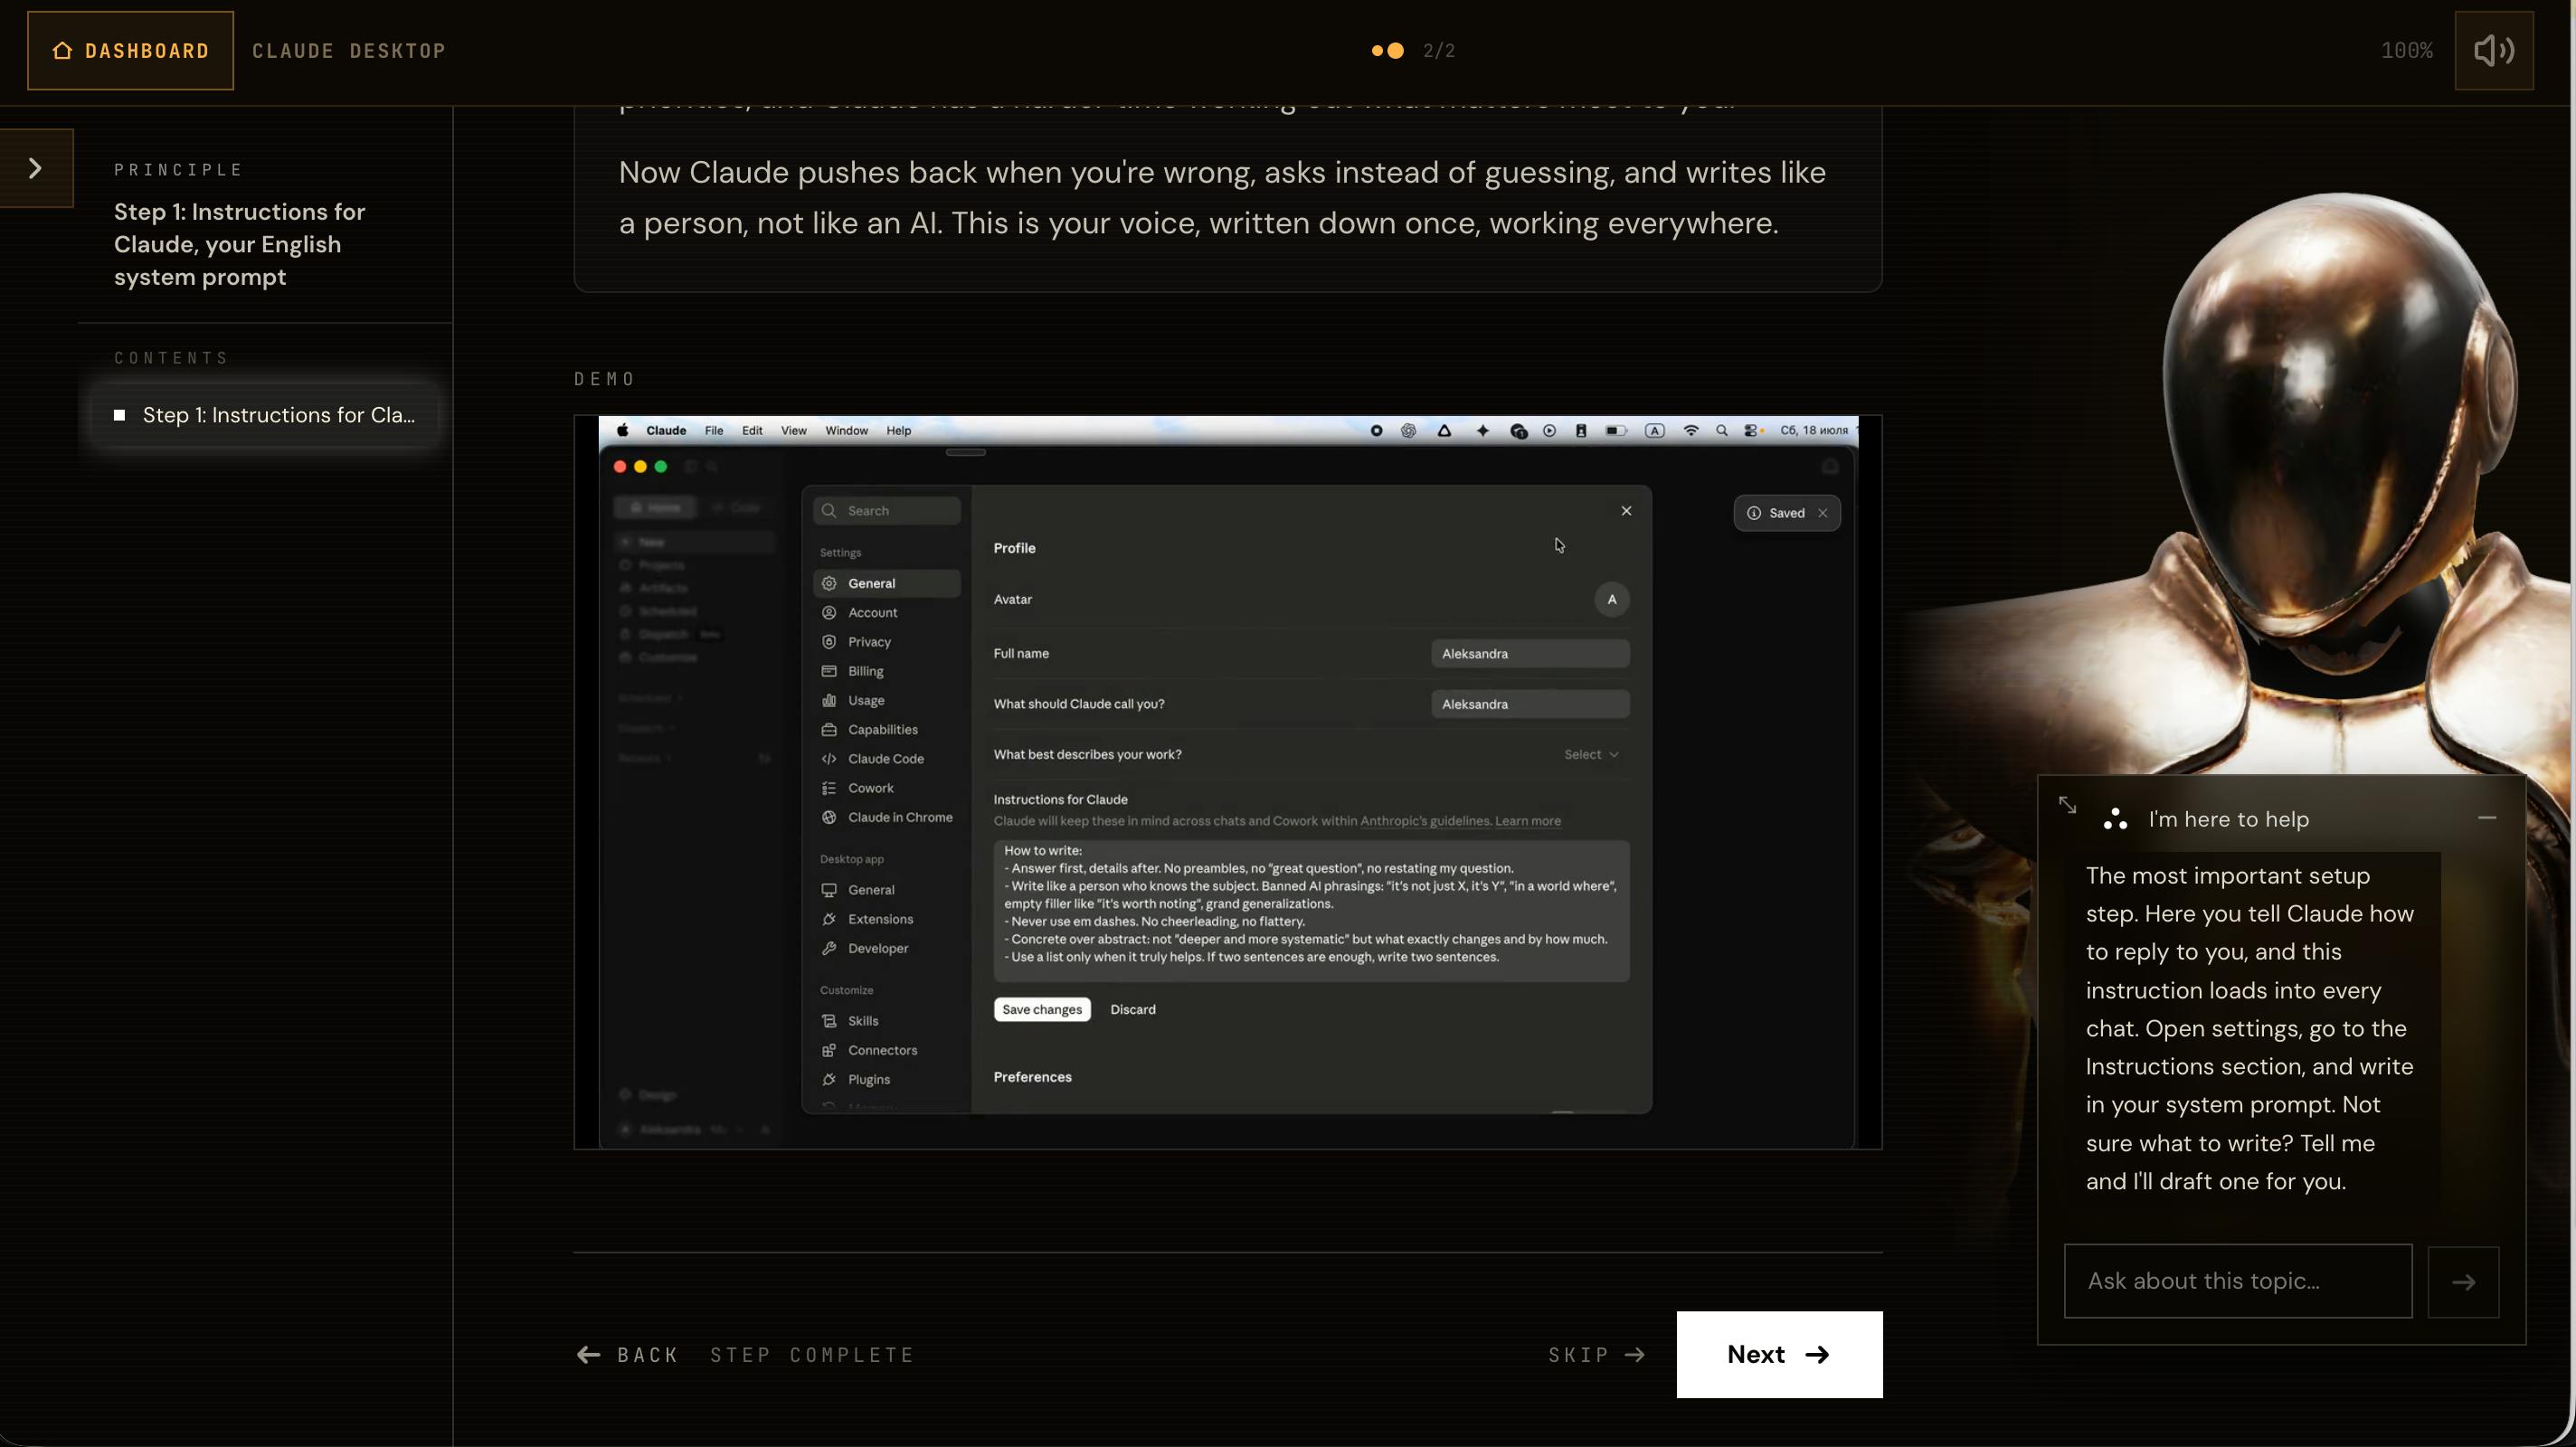Select Skills in demo Customize section
This screenshot has height=1447, width=2576.
tap(887, 1021)
